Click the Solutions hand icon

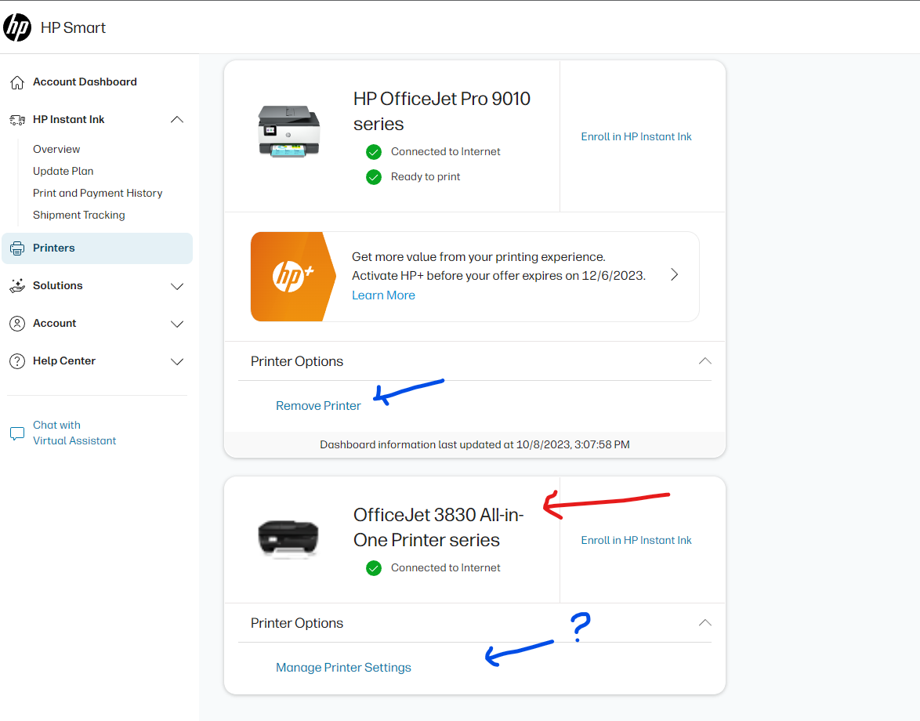pos(17,286)
